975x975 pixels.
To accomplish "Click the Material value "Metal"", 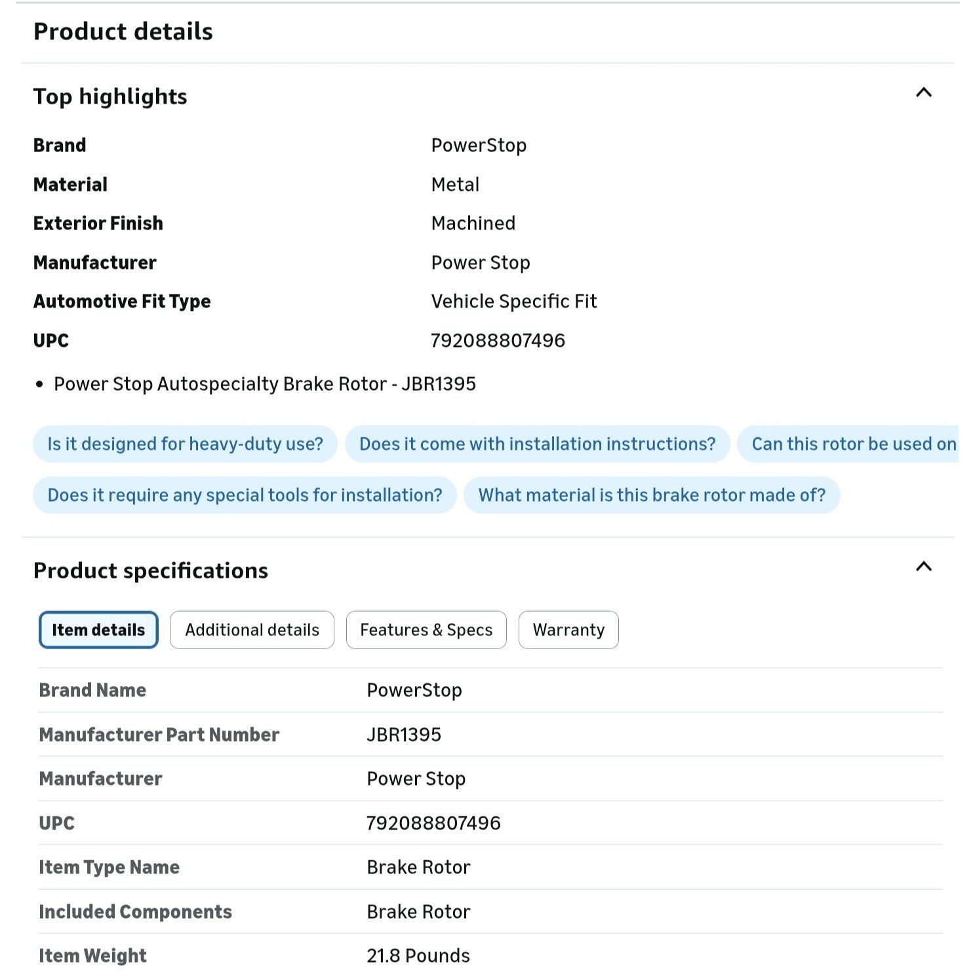I will pyautogui.click(x=455, y=185).
